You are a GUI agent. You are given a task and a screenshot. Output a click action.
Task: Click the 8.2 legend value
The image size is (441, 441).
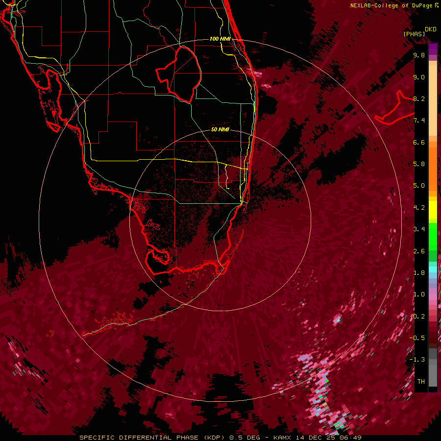pos(419,98)
